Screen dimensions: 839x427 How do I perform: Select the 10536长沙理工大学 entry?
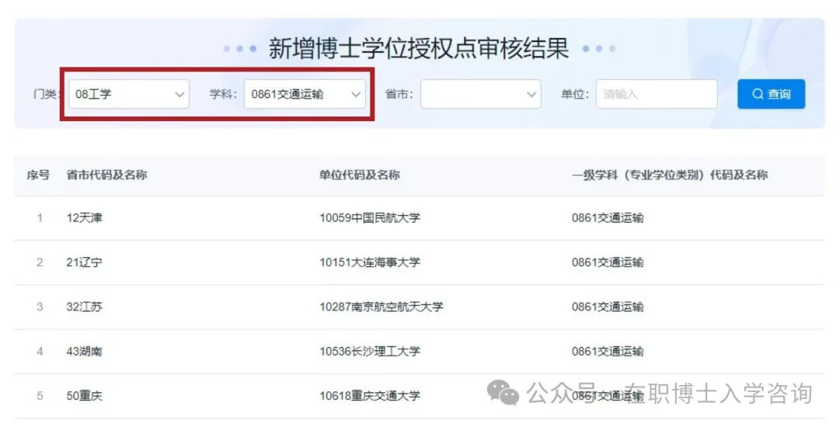[369, 351]
